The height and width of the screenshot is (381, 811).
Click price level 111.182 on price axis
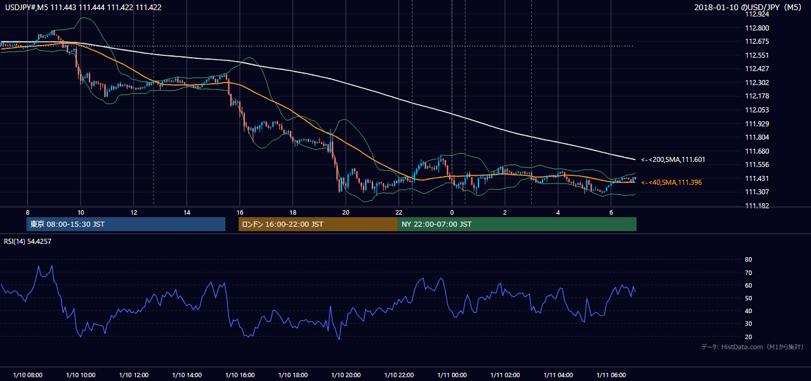pyautogui.click(x=756, y=206)
